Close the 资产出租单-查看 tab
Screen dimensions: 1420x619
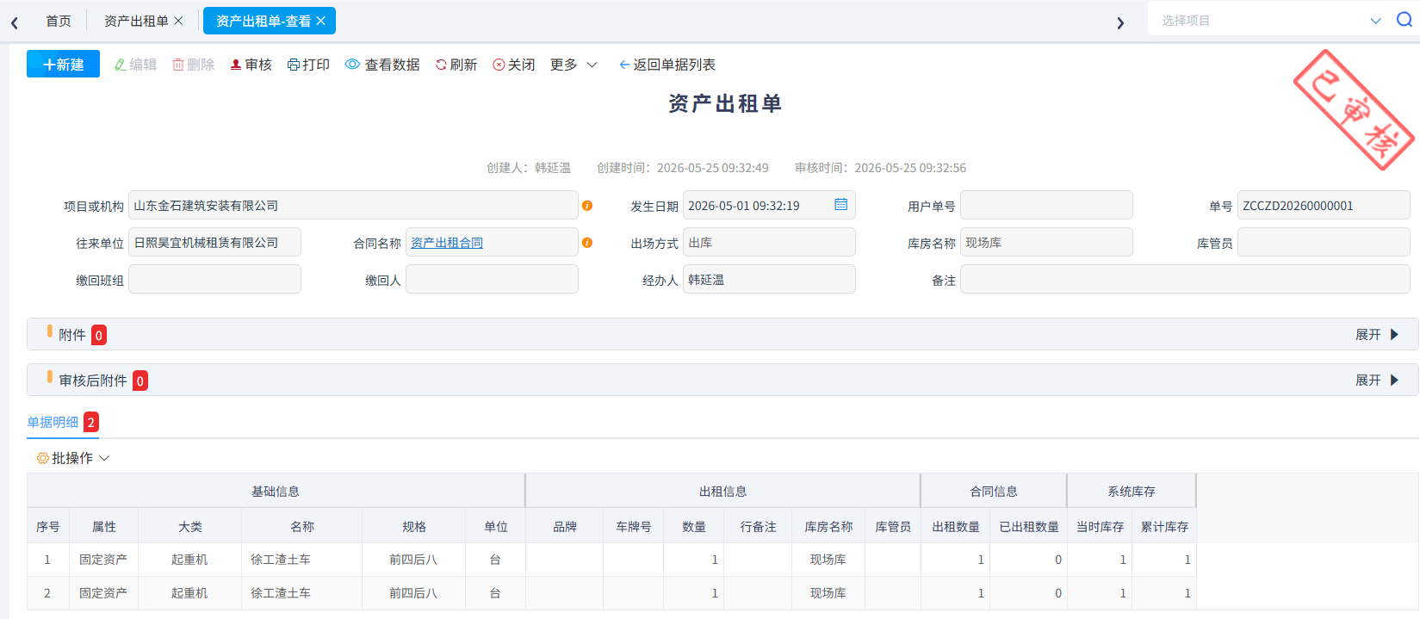pos(321,21)
